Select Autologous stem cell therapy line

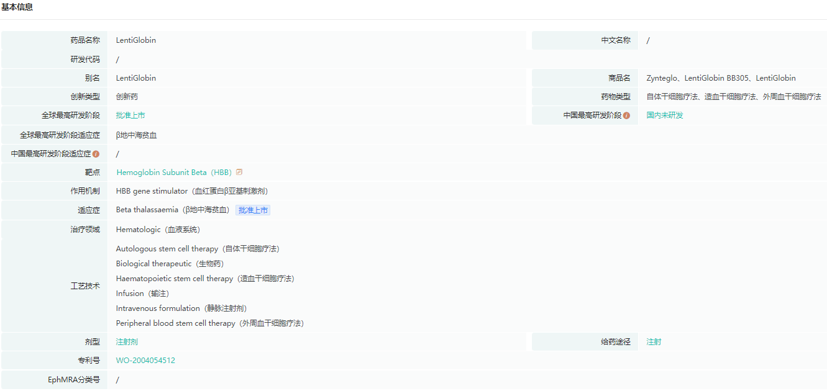[198, 249]
